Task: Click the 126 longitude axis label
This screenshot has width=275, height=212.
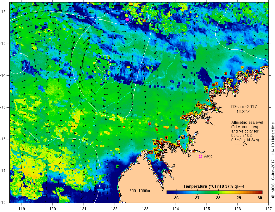Action: point(237,209)
